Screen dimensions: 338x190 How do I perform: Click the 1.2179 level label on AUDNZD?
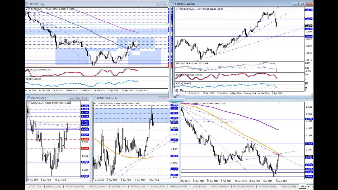pyautogui.click(x=309, y=119)
